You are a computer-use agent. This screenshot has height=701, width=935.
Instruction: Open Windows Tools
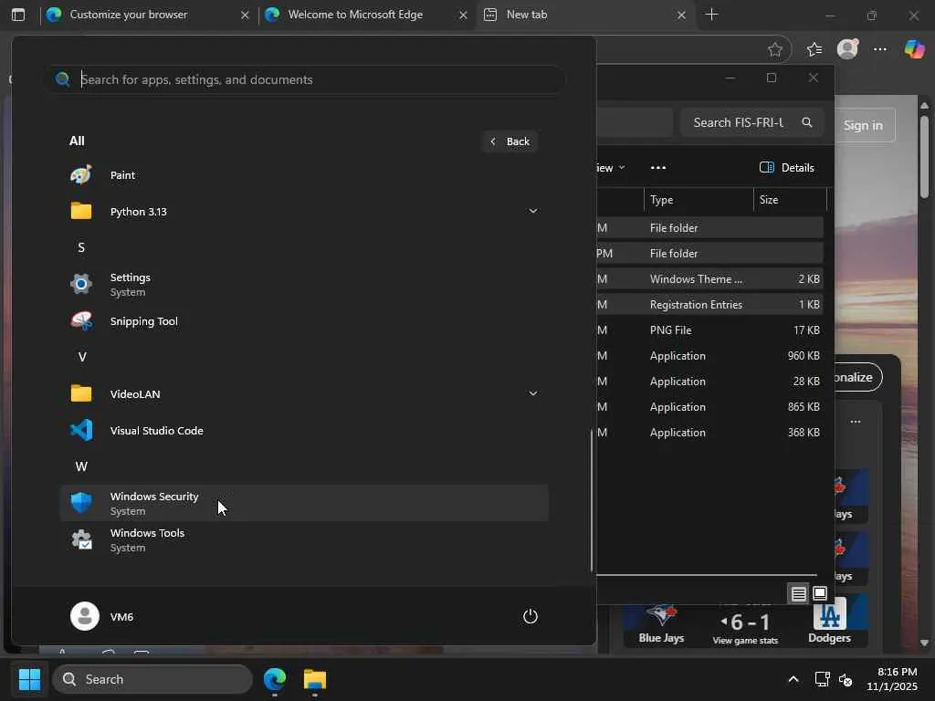[x=304, y=539]
